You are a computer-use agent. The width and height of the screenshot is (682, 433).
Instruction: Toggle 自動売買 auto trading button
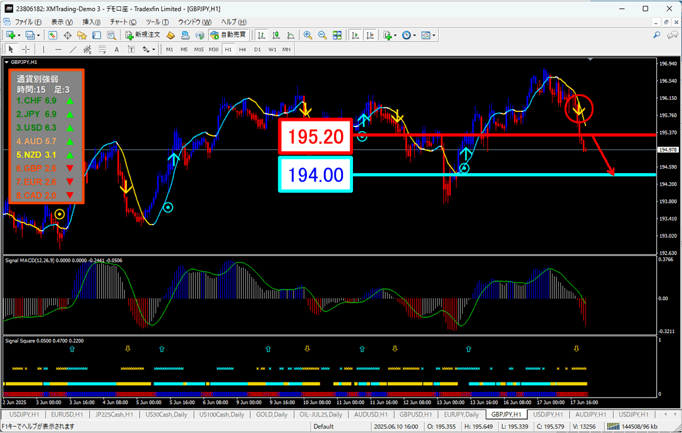click(x=228, y=35)
